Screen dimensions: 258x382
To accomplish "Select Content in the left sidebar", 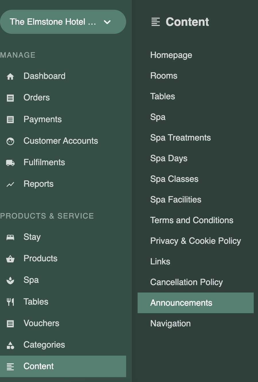I will coord(38,366).
